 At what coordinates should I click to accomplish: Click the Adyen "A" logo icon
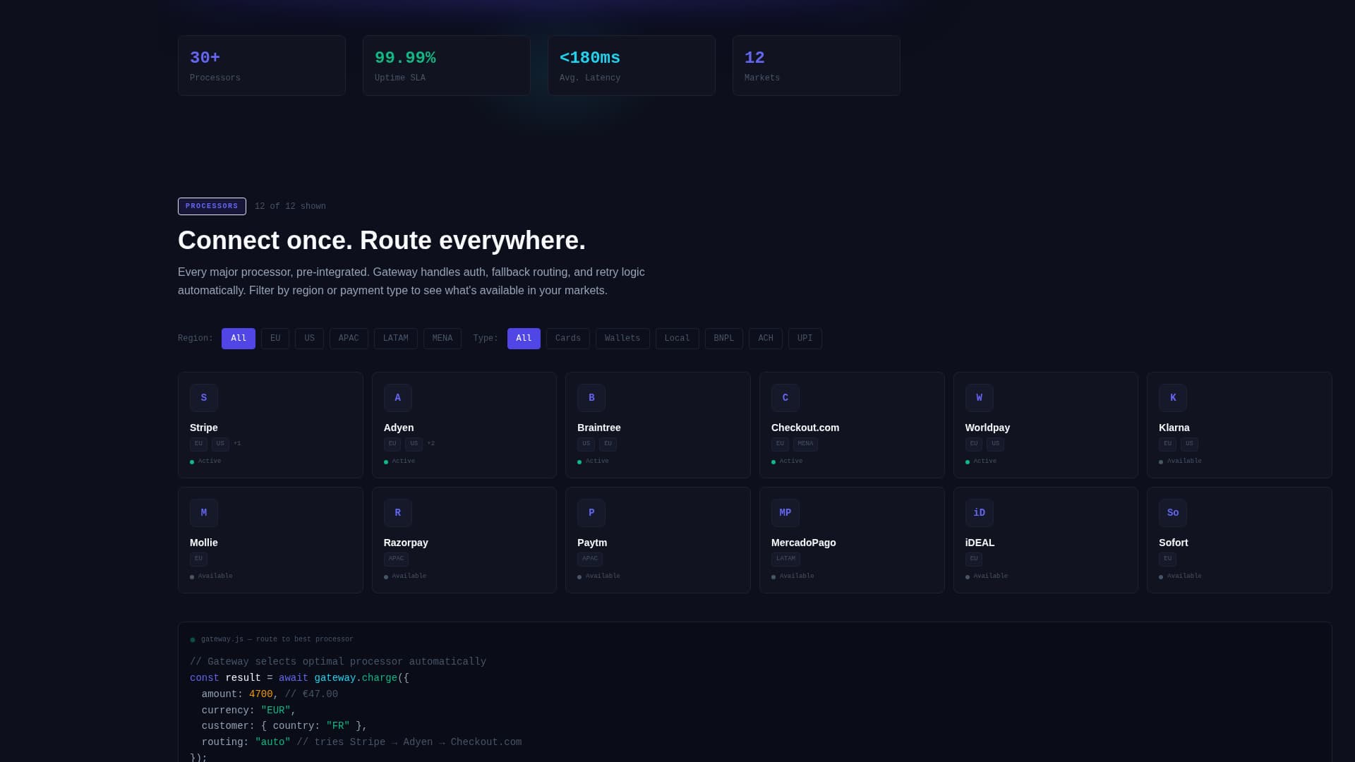click(397, 398)
